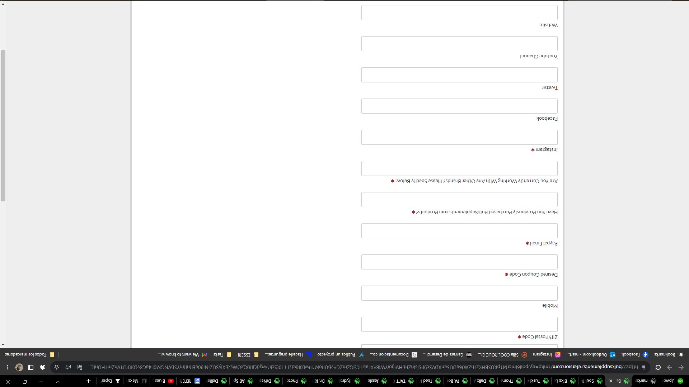Open the 'Todos los marcadores' folder
This screenshot has width=689, height=387.
[29, 354]
